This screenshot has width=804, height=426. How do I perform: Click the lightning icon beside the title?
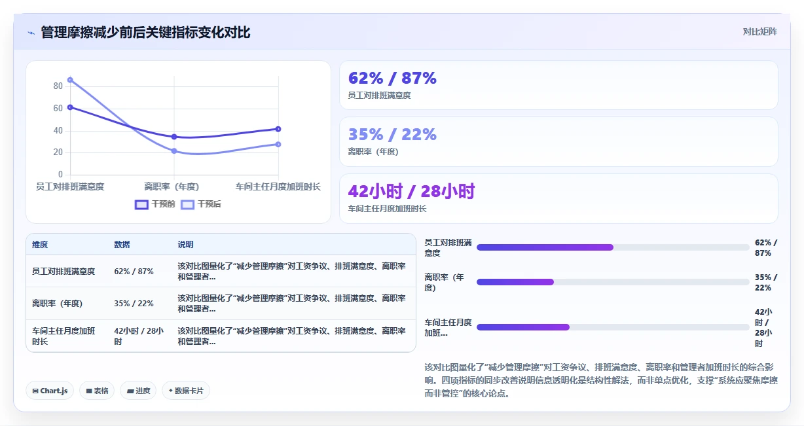(x=31, y=33)
